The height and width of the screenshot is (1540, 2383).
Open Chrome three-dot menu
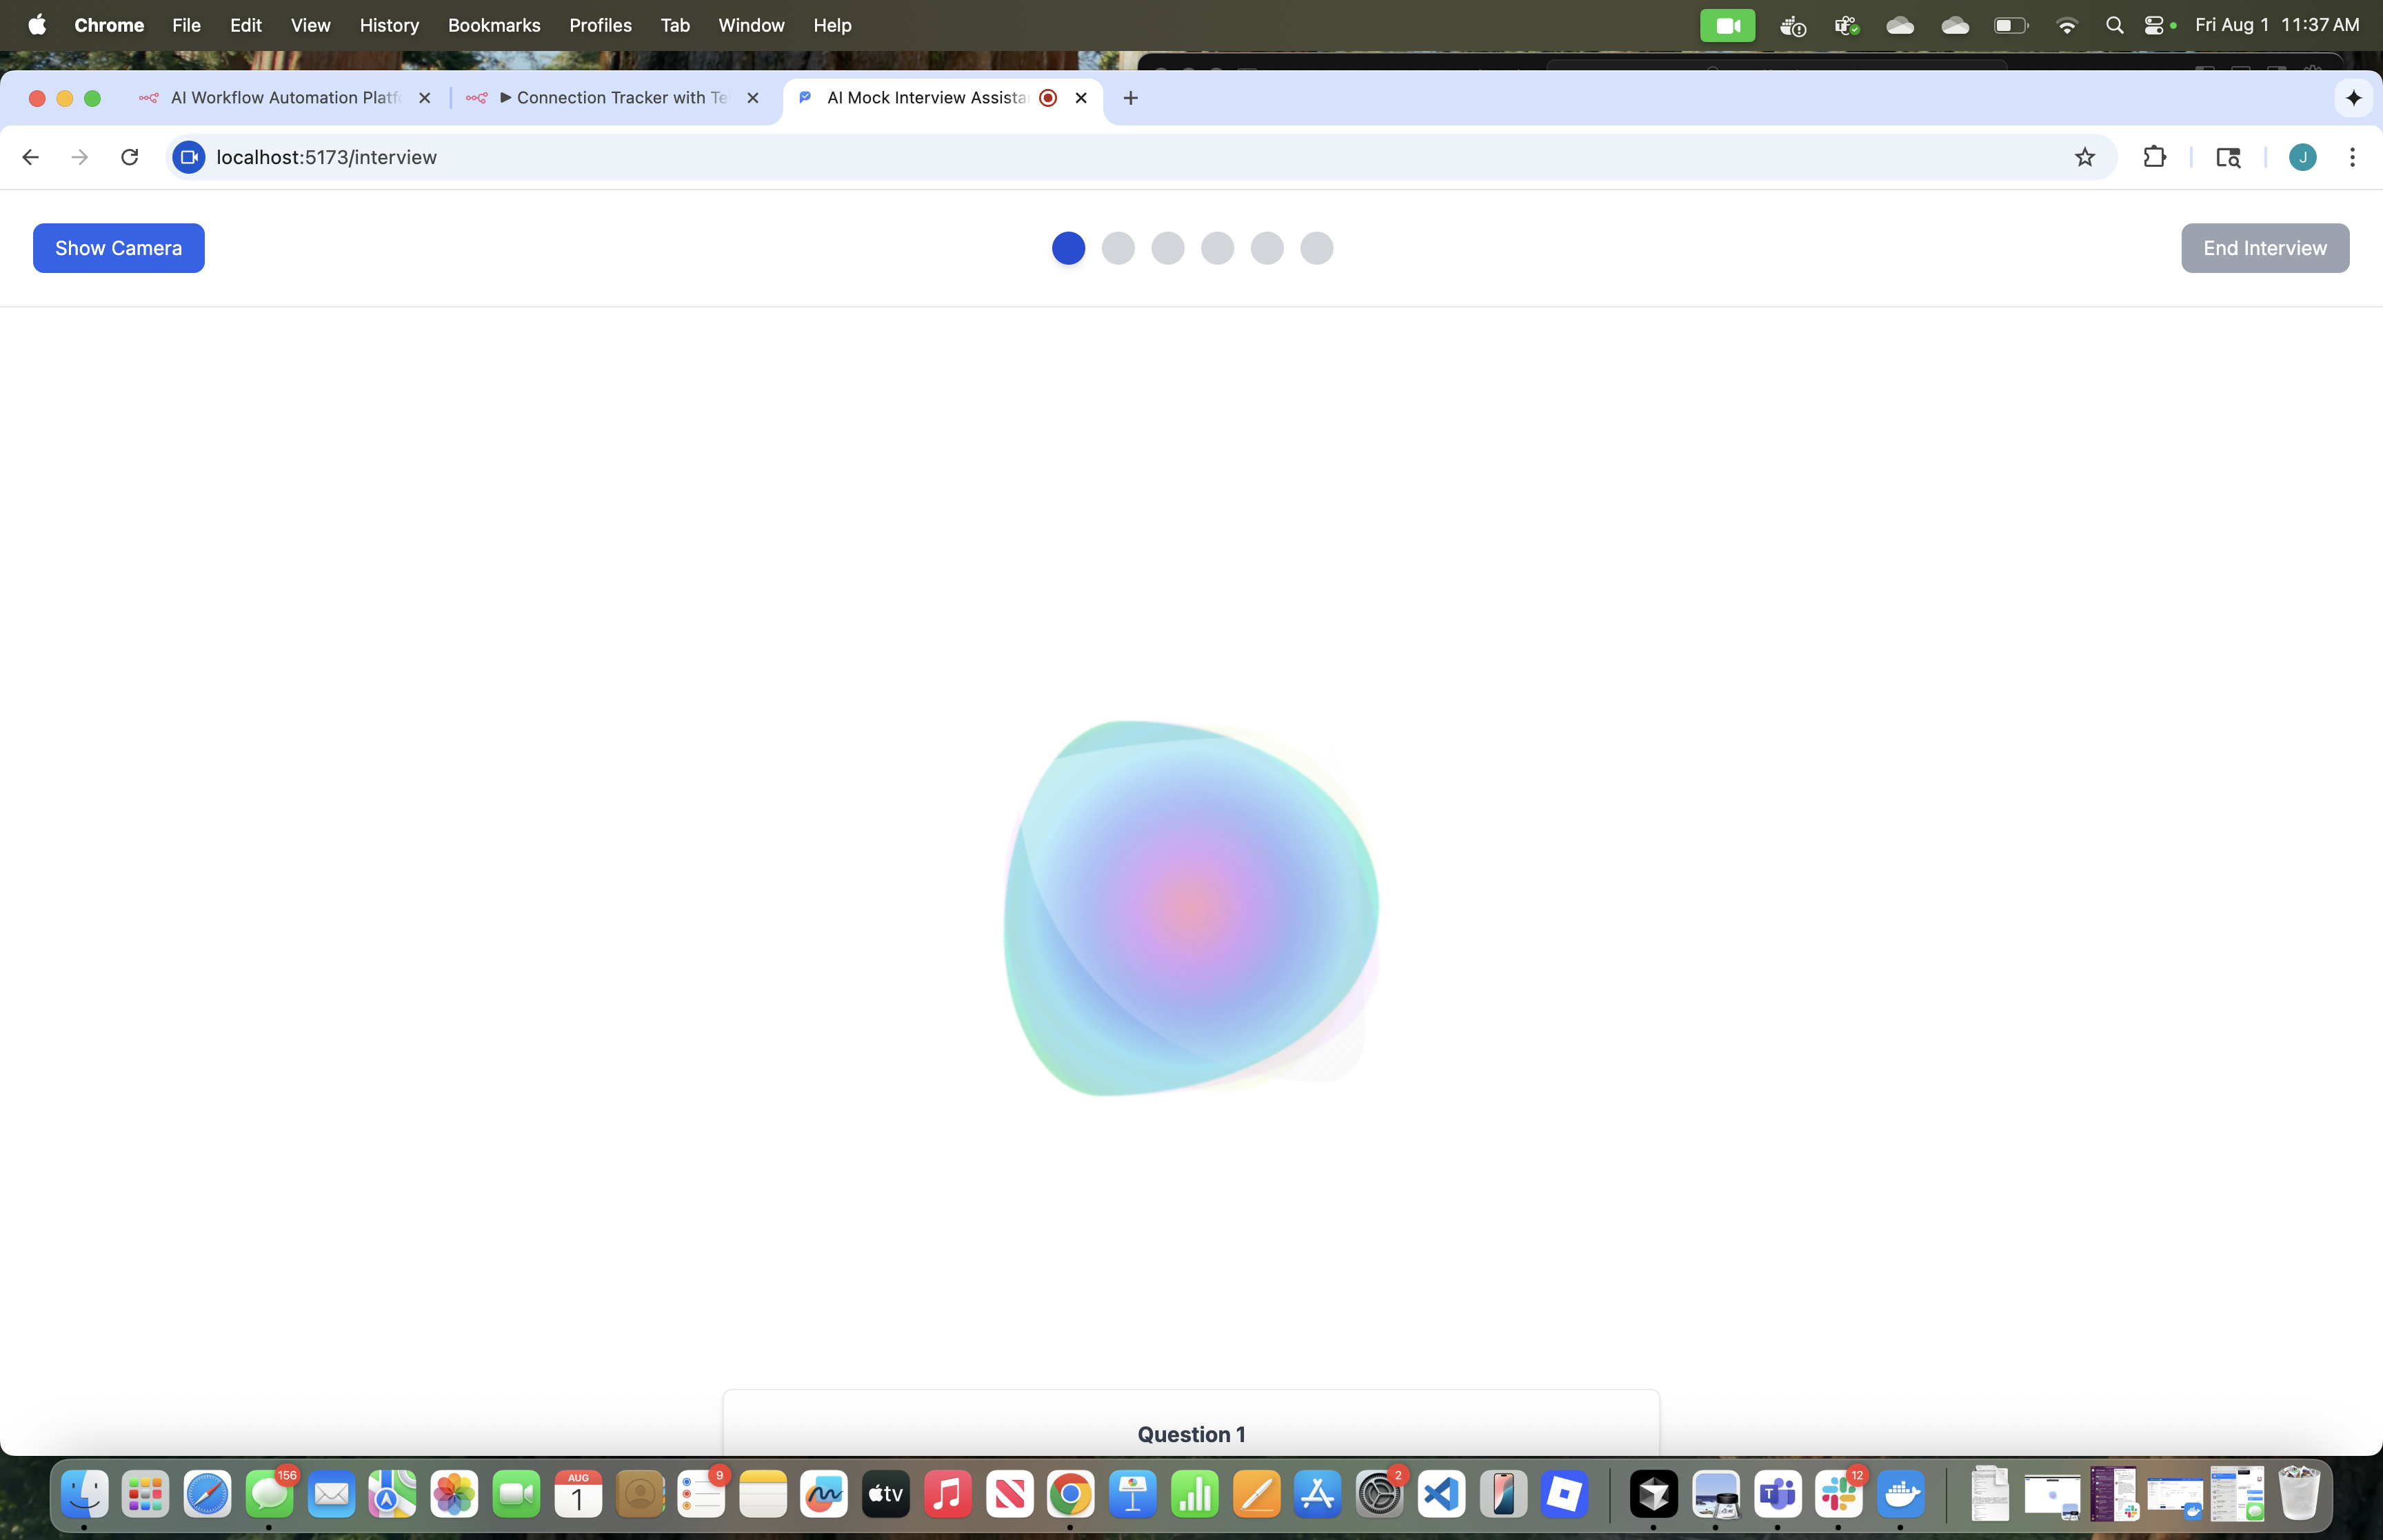pyautogui.click(x=2352, y=157)
